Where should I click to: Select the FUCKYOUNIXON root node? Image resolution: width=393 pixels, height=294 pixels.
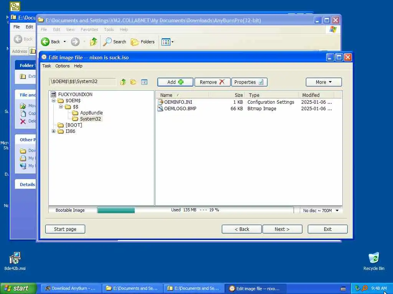(75, 95)
